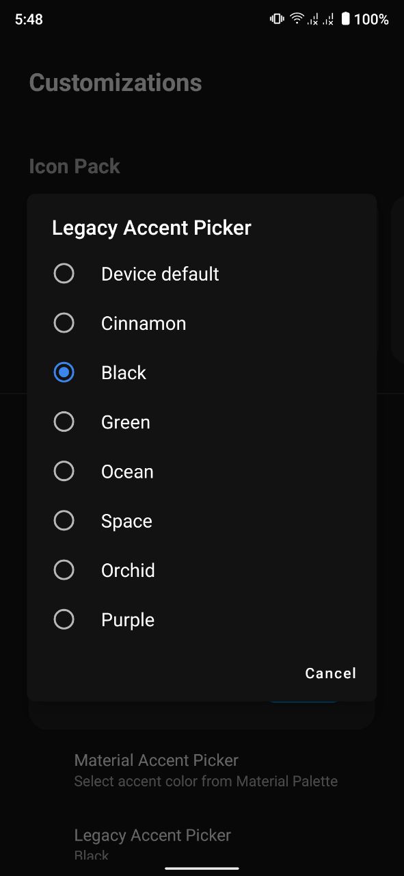The height and width of the screenshot is (876, 404).
Task: Tap the Wi-Fi status icon
Action: (297, 19)
